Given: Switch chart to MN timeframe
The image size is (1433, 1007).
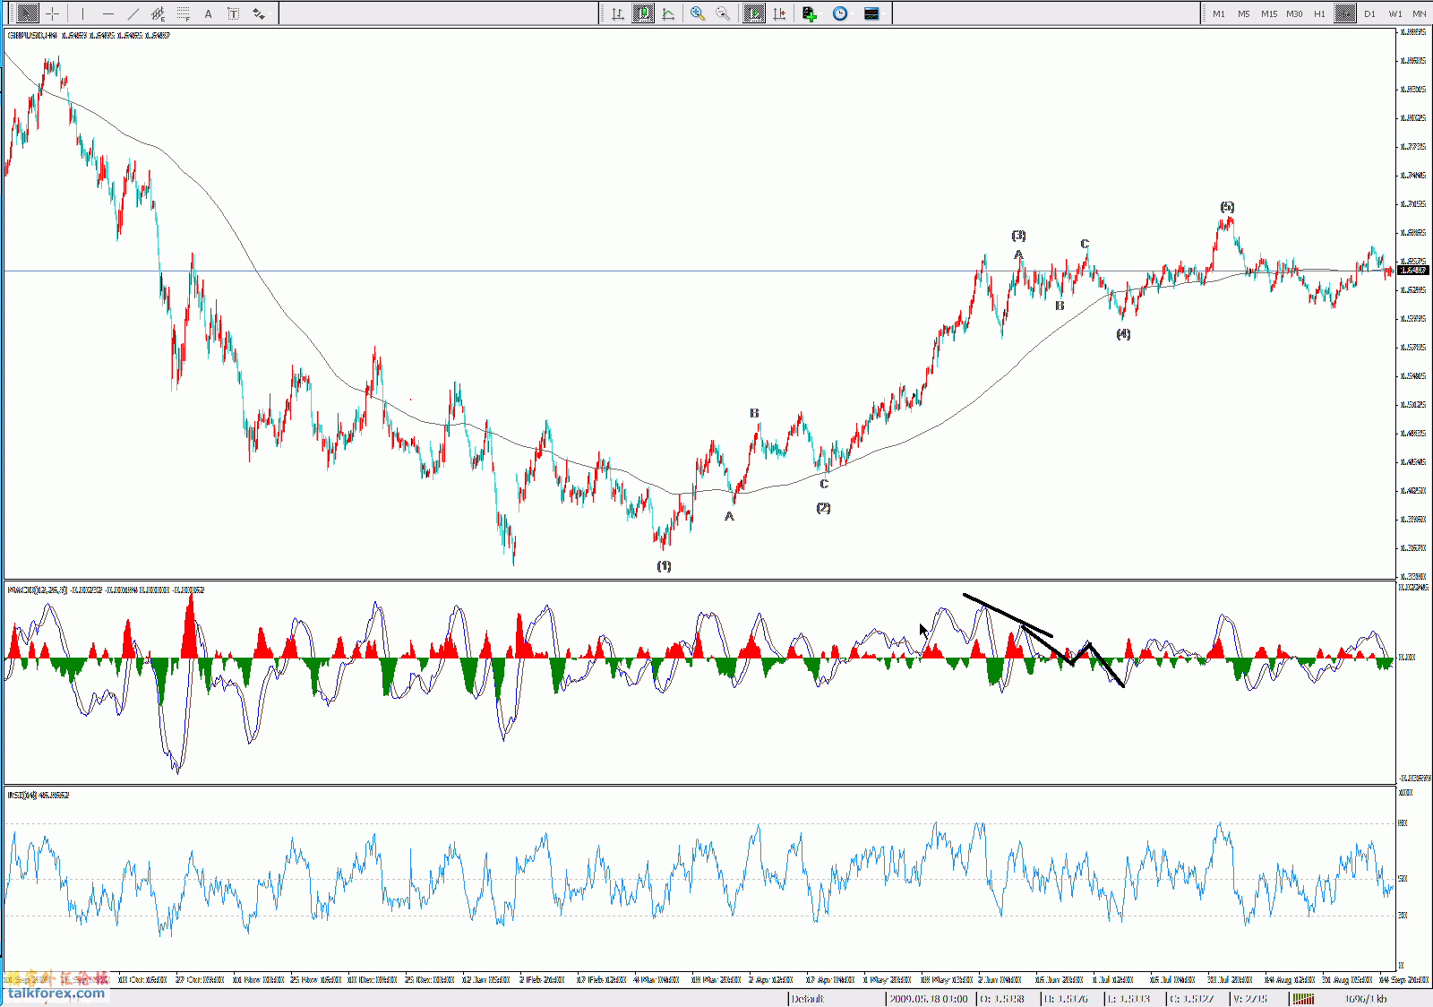Looking at the screenshot, I should [1420, 13].
